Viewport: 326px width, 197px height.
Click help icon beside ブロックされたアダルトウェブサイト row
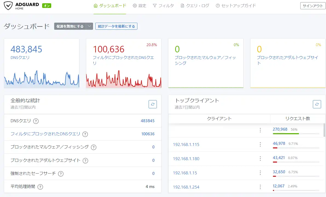85,160
